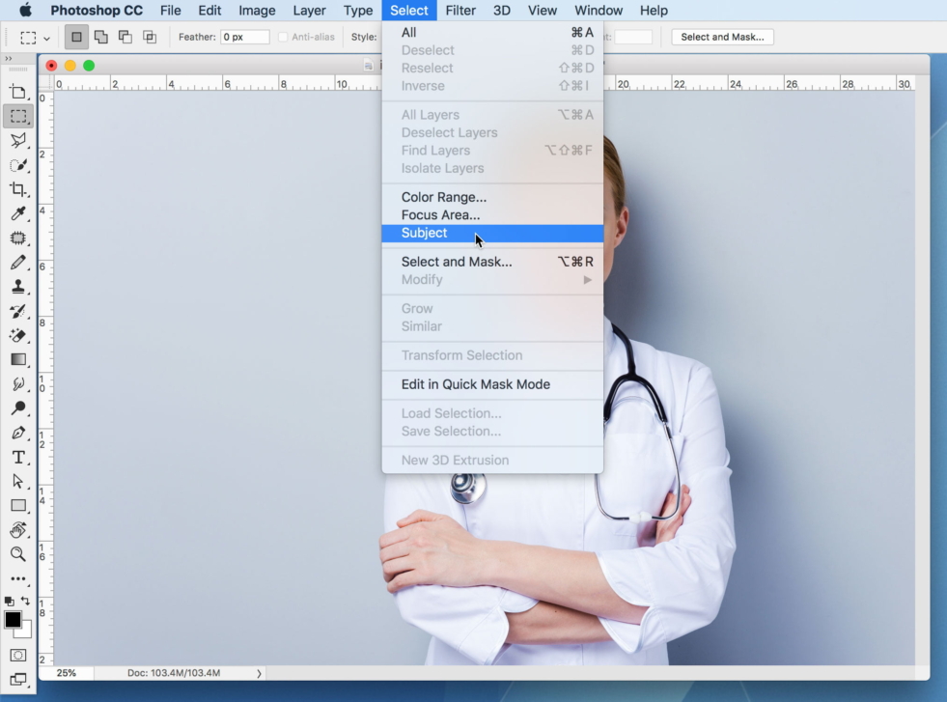Activate the Zoom tool
This screenshot has height=702, width=947.
tap(19, 554)
